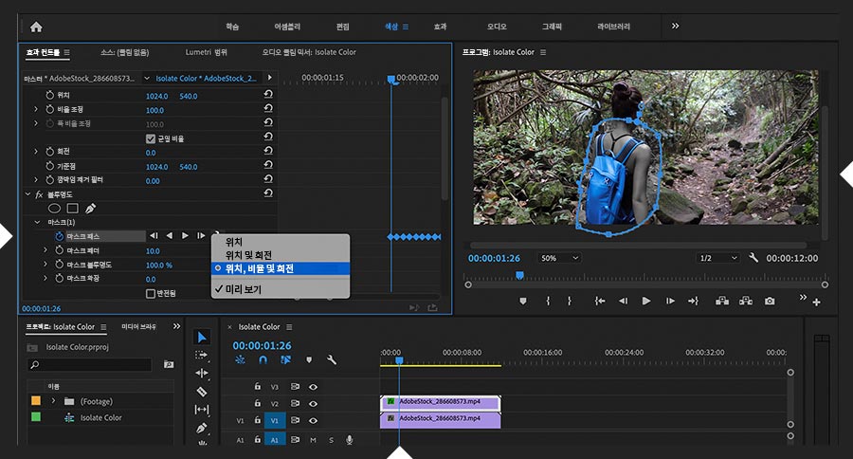Click the Project panel search field
Image resolution: width=853 pixels, height=459 pixels.
[90, 364]
